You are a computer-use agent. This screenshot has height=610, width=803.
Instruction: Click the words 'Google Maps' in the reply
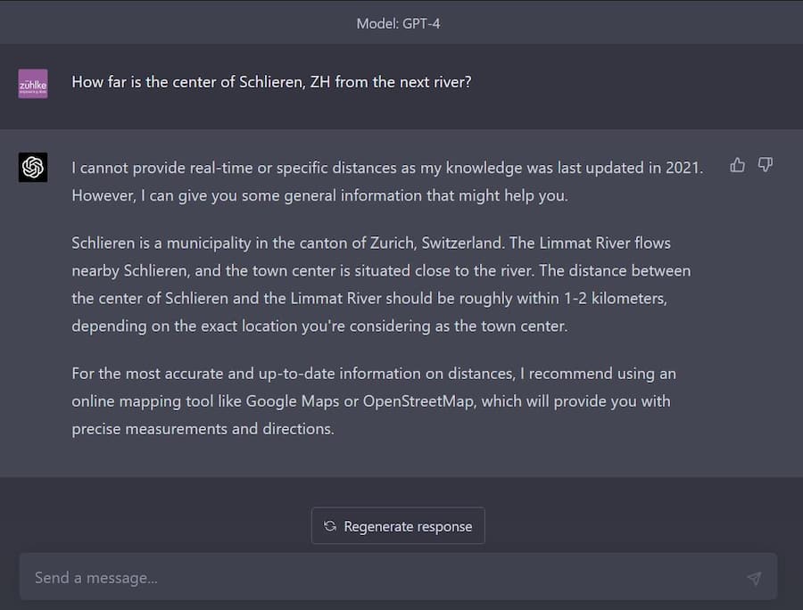coord(293,401)
